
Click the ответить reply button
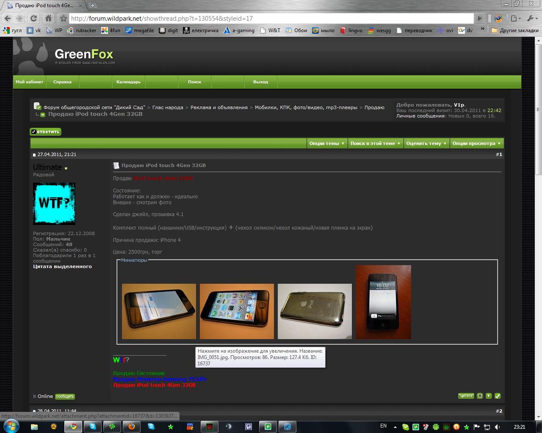pyautogui.click(x=46, y=132)
